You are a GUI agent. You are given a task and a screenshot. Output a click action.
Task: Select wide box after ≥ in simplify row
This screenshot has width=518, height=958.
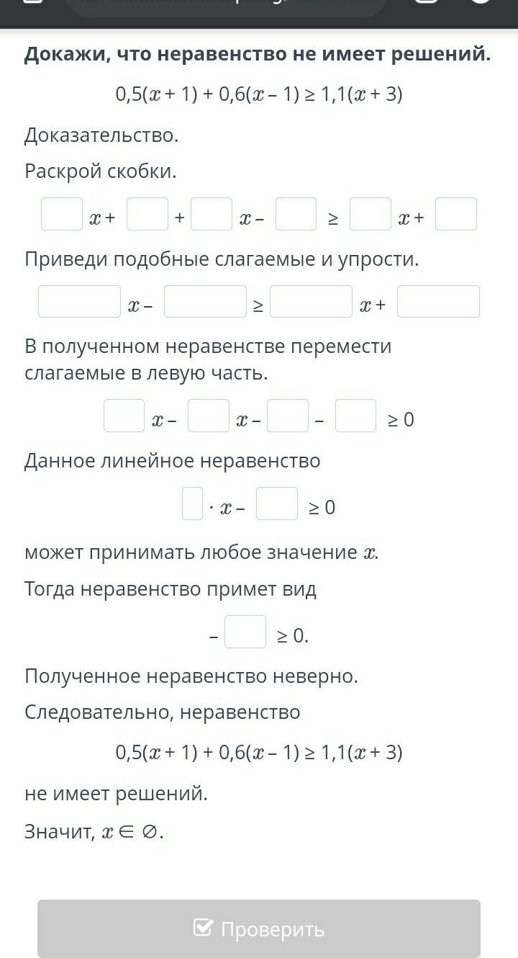click(x=312, y=301)
